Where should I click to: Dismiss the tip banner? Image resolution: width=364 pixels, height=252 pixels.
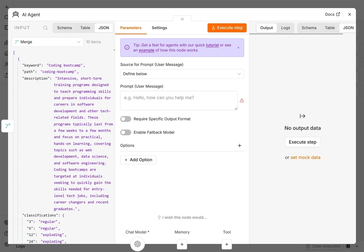[238, 48]
